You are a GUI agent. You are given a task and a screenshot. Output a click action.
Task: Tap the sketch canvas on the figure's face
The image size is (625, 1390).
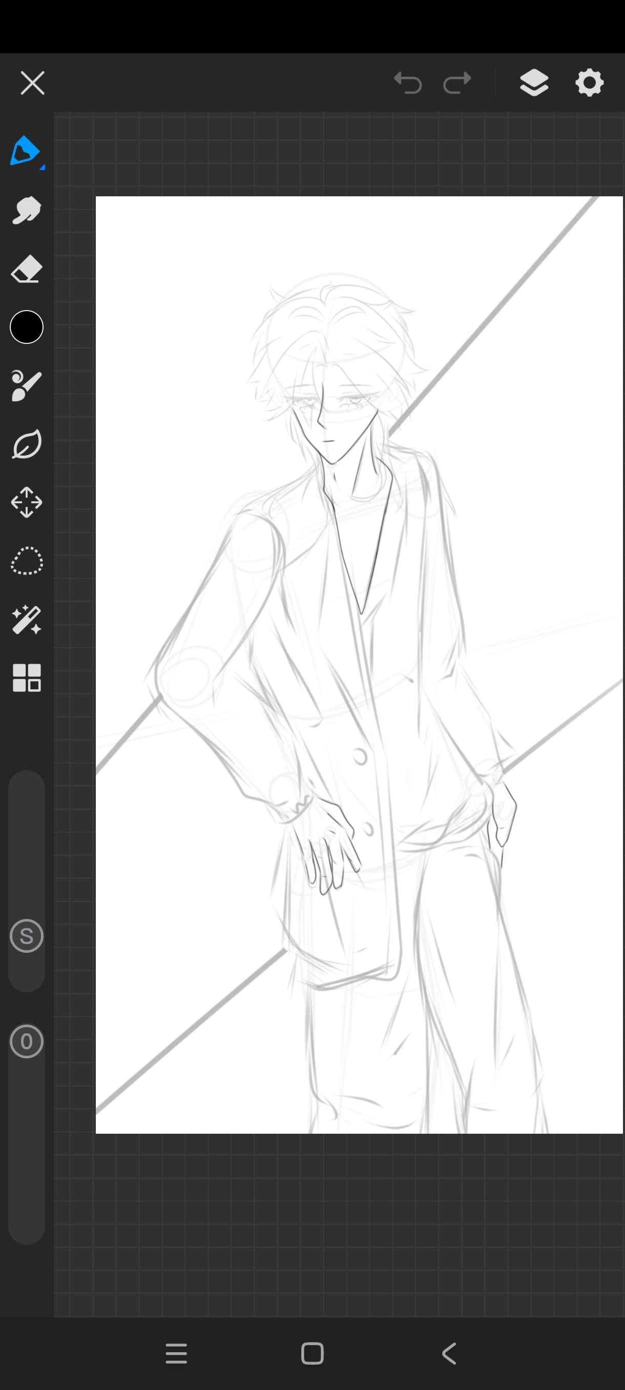pos(335,416)
